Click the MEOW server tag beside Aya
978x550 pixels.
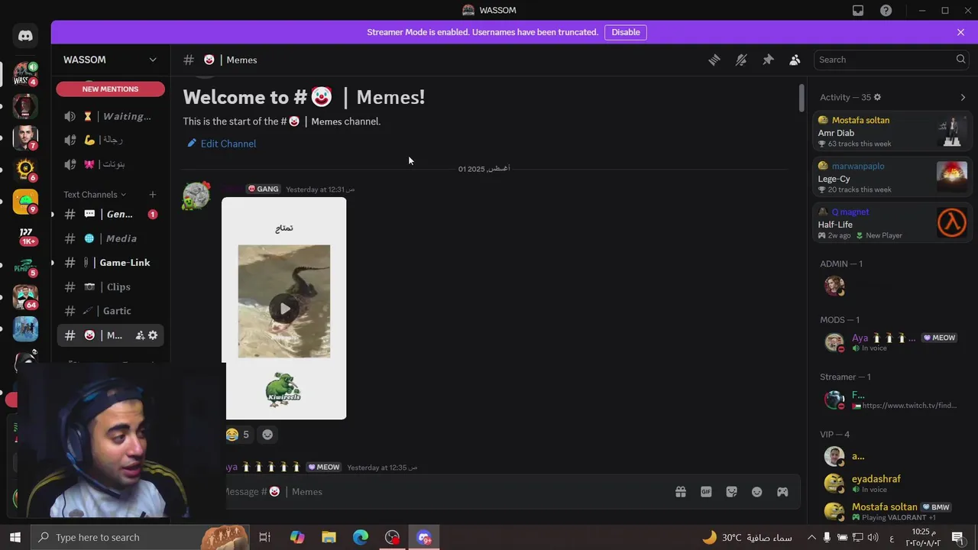[939, 338]
